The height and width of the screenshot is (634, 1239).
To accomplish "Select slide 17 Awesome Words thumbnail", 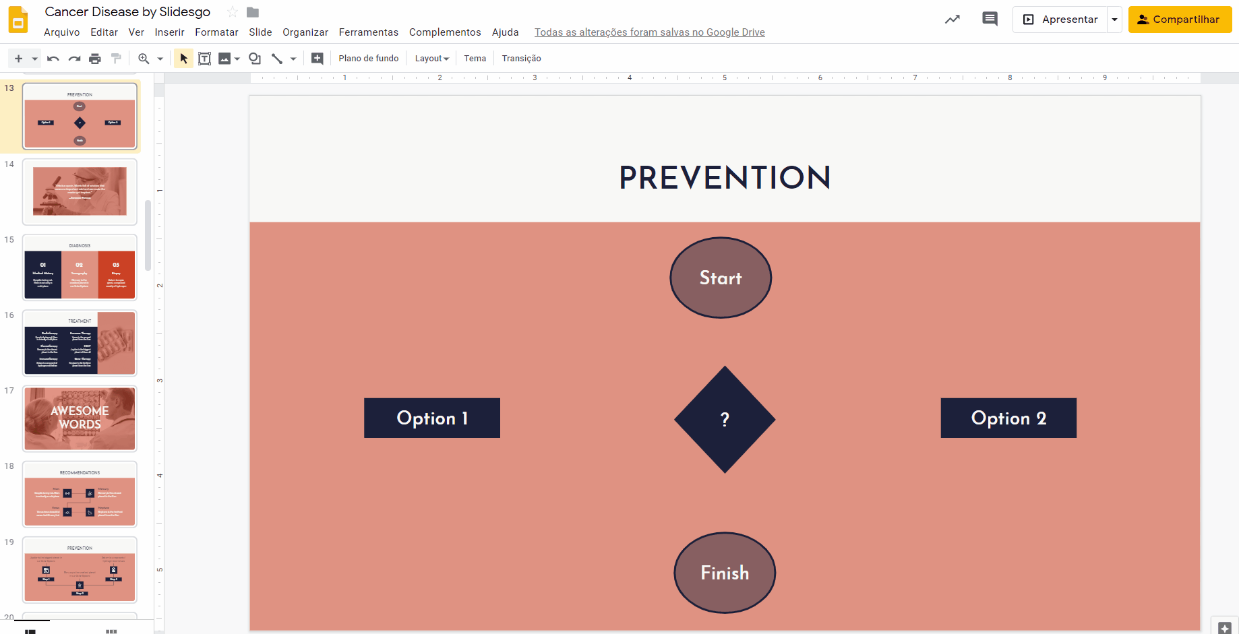I will point(80,418).
